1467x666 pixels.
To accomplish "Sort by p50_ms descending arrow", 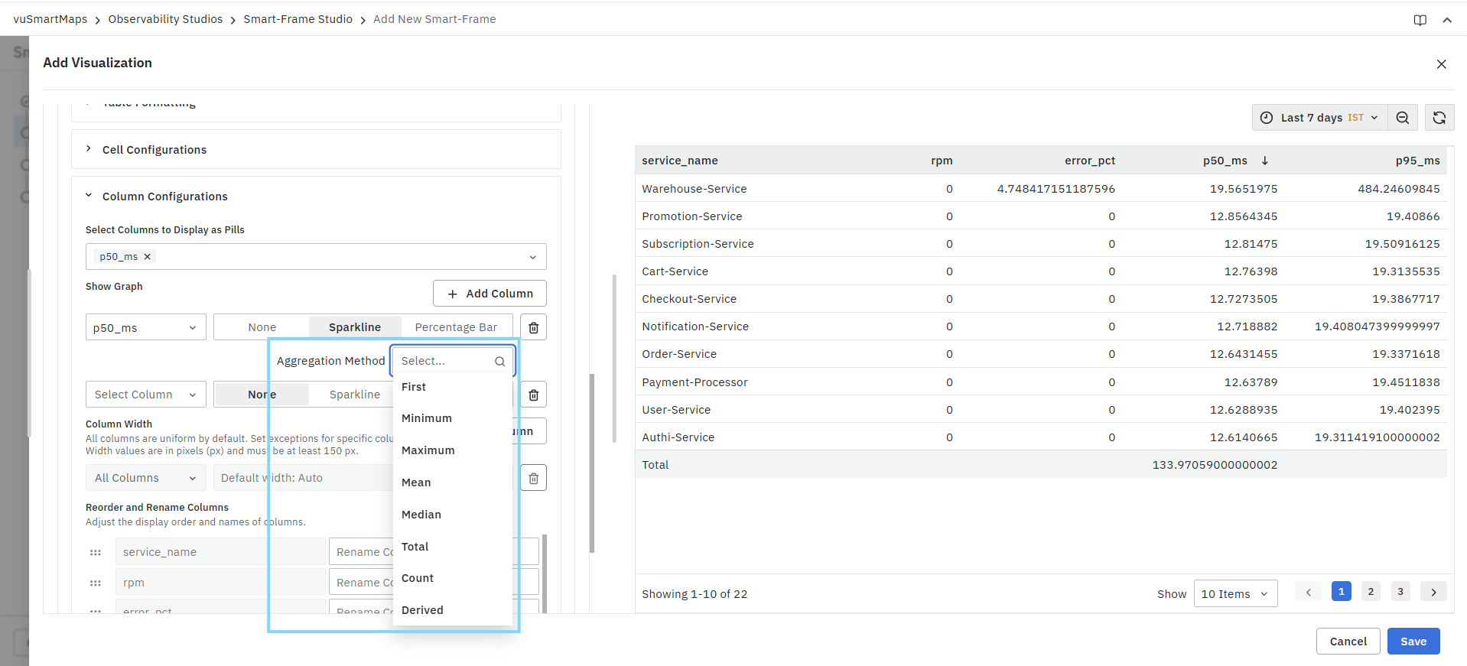I will coord(1265,161).
